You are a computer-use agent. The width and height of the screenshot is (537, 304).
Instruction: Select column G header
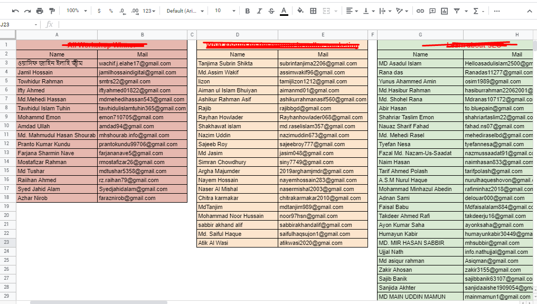420,35
